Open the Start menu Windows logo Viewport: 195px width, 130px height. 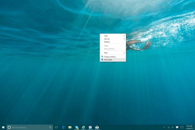(x=3, y=127)
